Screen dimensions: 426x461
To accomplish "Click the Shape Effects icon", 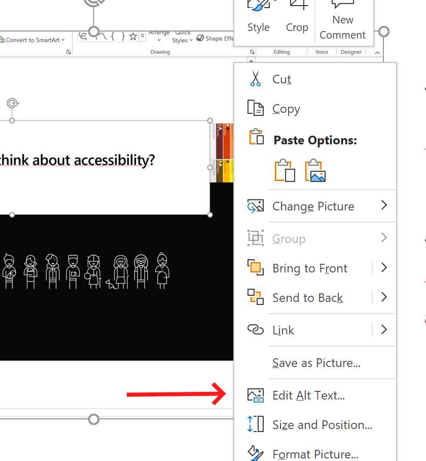I will [200, 38].
